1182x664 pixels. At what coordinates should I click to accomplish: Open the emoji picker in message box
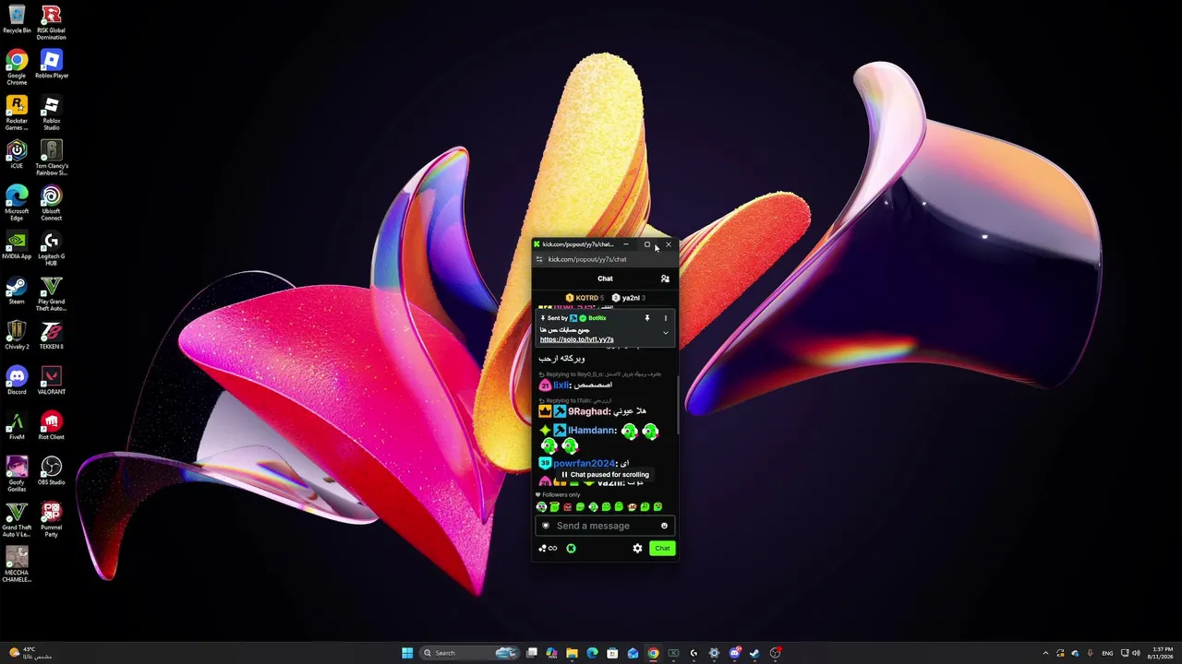664,526
